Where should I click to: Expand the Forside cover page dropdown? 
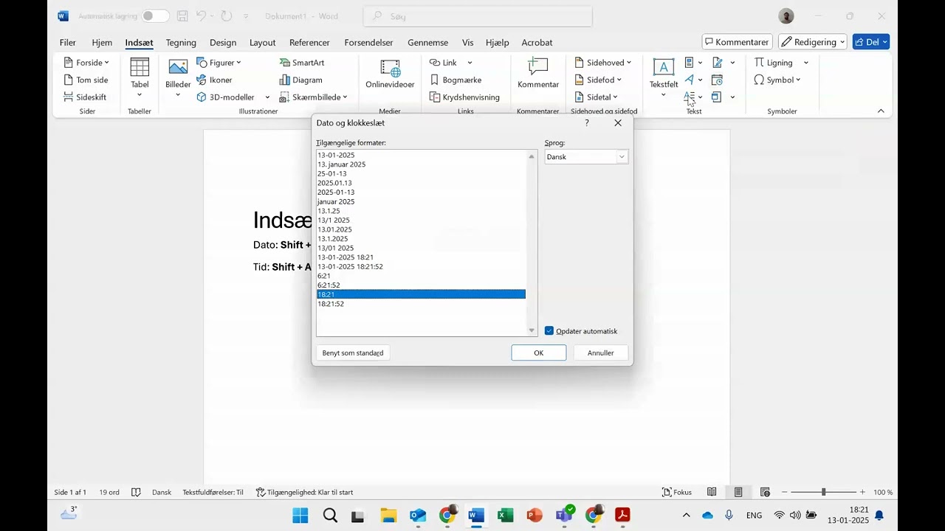click(x=106, y=63)
